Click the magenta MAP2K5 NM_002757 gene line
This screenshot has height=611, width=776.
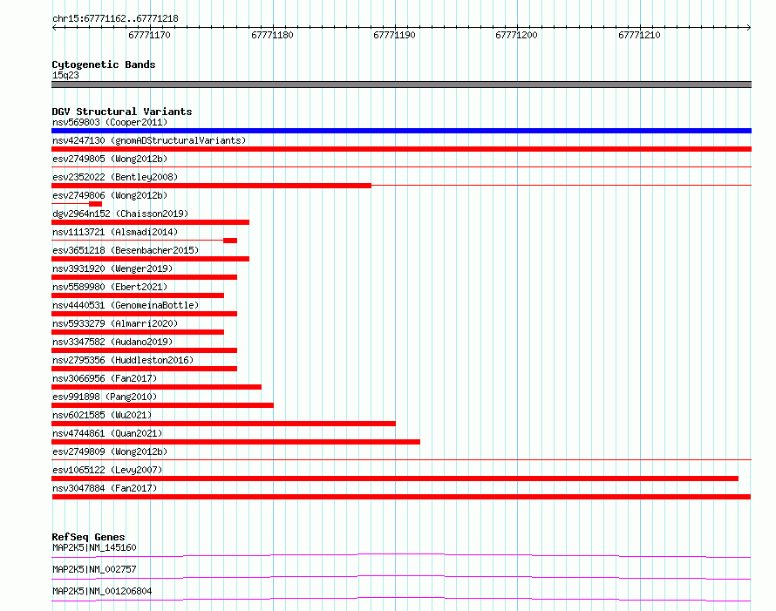pyautogui.click(x=401, y=577)
